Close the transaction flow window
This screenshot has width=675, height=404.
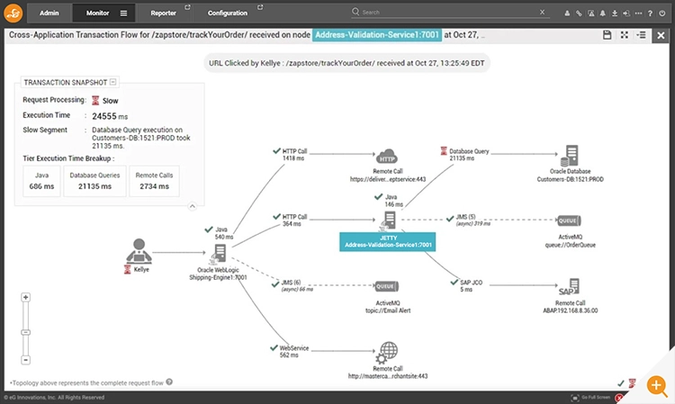661,35
